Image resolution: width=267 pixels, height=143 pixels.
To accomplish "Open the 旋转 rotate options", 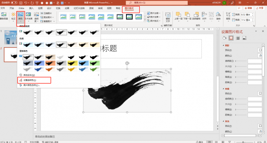I will click(x=218, y=16).
